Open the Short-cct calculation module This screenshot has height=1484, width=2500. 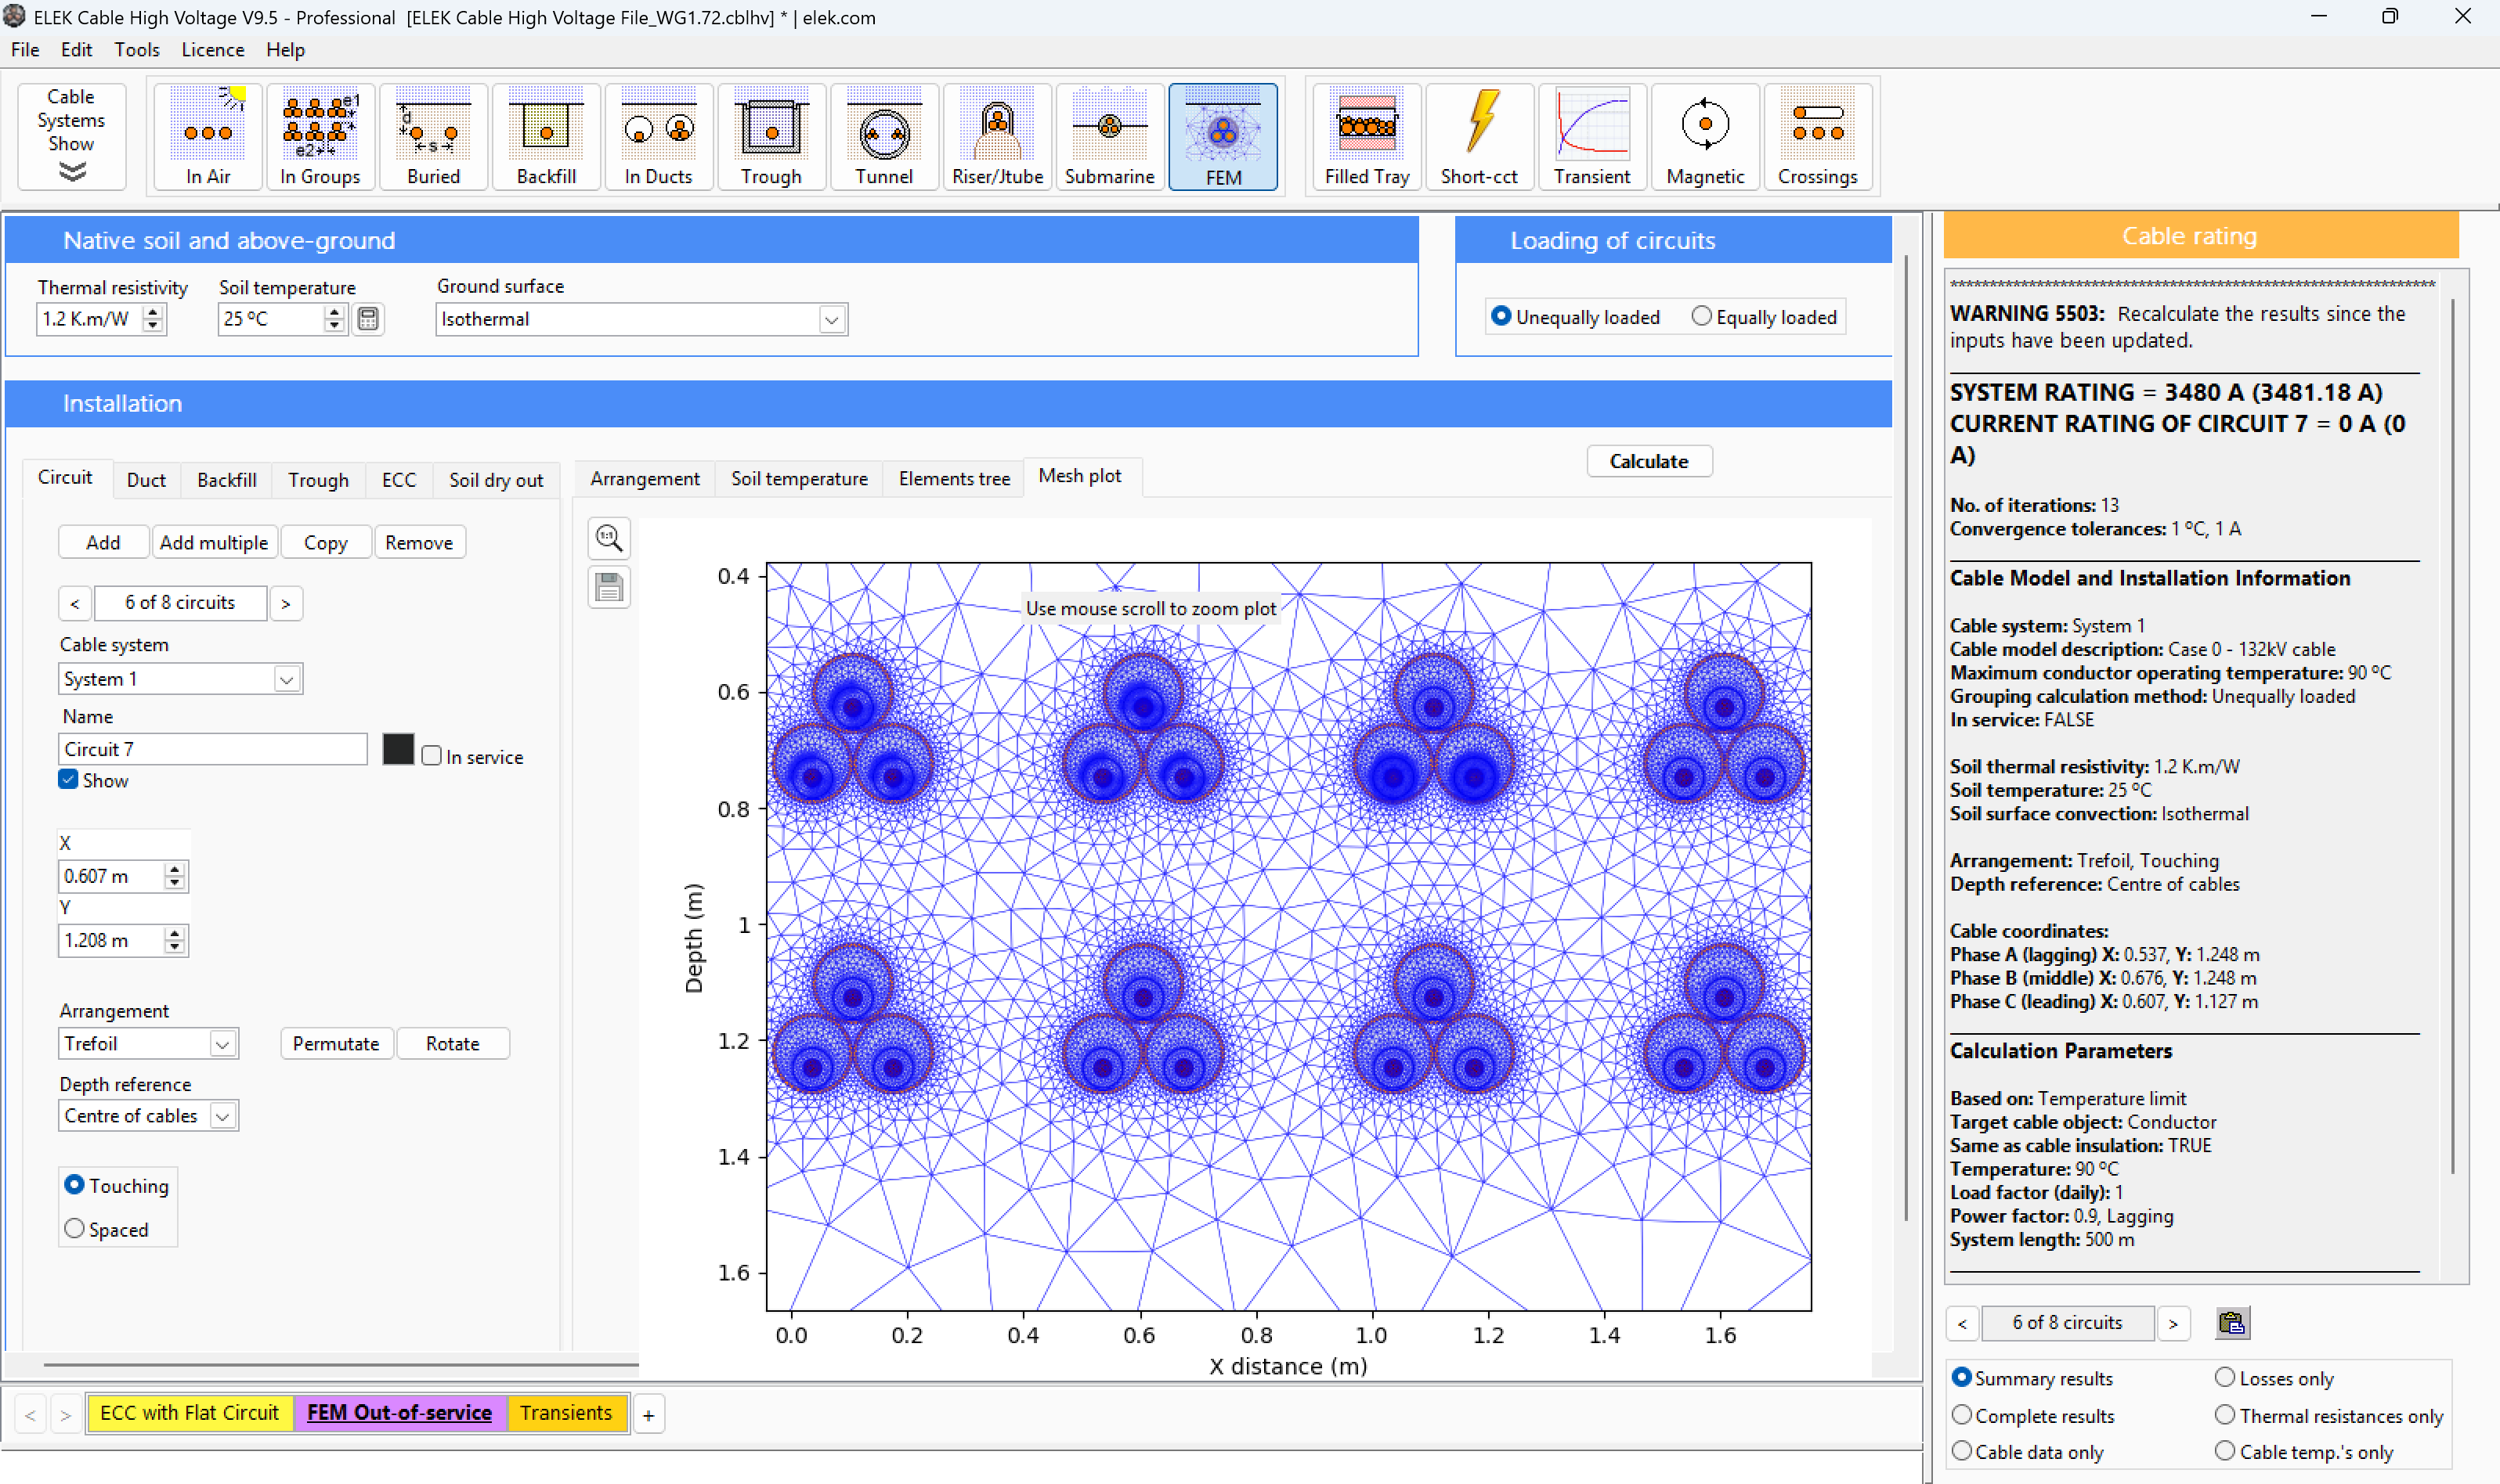tap(1479, 136)
